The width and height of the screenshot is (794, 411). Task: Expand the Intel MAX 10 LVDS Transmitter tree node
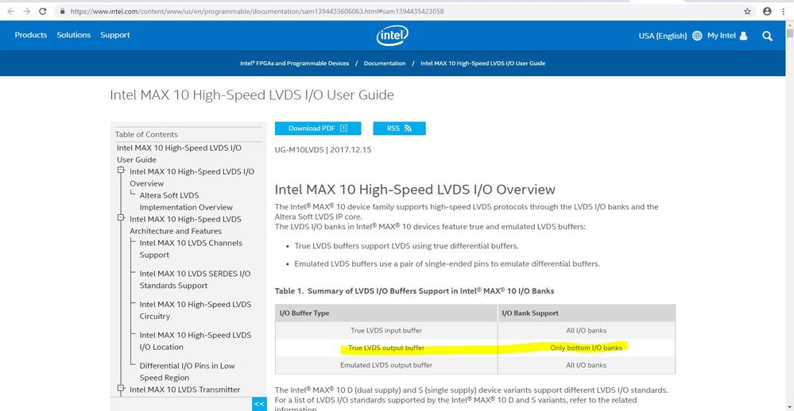pyautogui.click(x=121, y=388)
